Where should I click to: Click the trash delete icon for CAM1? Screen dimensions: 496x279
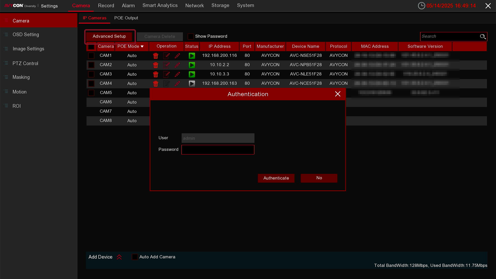(156, 56)
